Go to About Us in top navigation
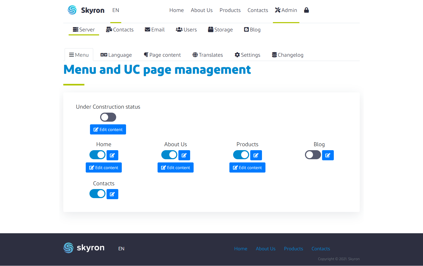This screenshot has height=266, width=423. tap(202, 10)
